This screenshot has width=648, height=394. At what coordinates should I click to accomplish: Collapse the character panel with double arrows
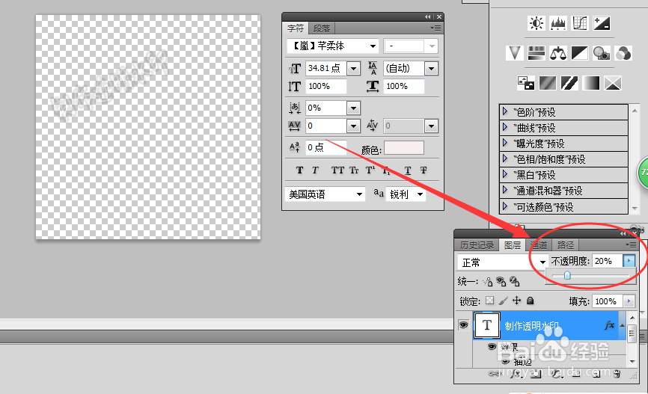click(x=428, y=16)
